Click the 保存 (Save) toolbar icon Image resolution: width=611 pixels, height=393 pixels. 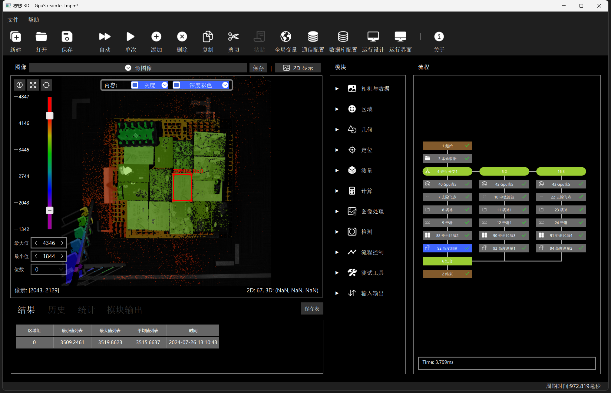pyautogui.click(x=67, y=37)
